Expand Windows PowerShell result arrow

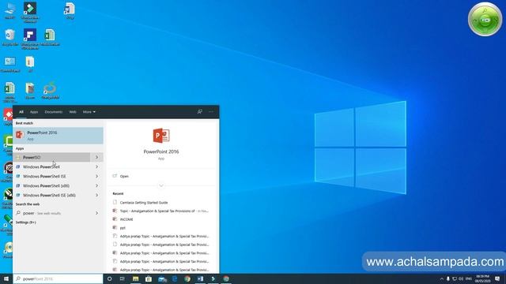[x=96, y=166]
